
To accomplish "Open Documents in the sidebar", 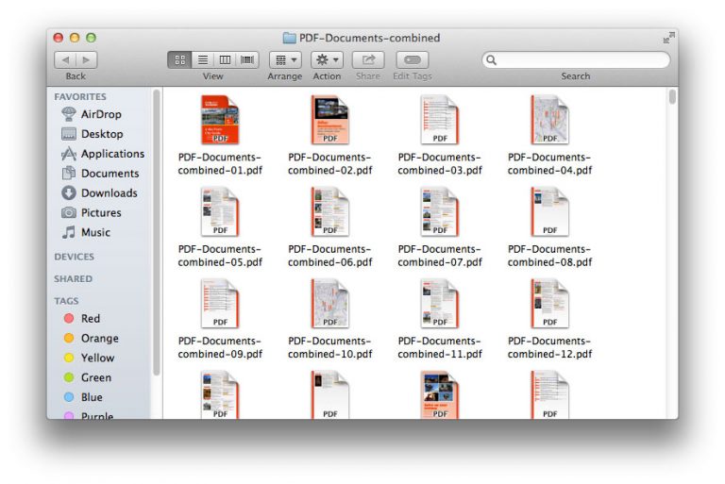I will (x=110, y=174).
